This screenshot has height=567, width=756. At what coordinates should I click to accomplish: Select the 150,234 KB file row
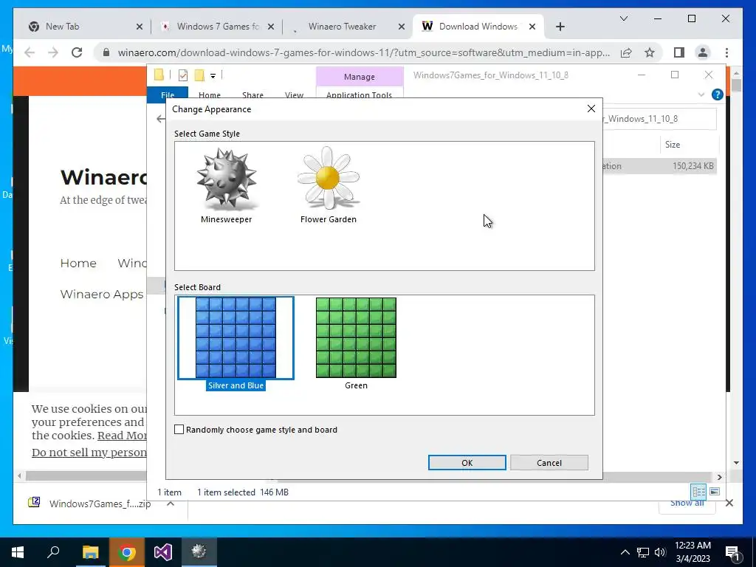click(x=659, y=166)
